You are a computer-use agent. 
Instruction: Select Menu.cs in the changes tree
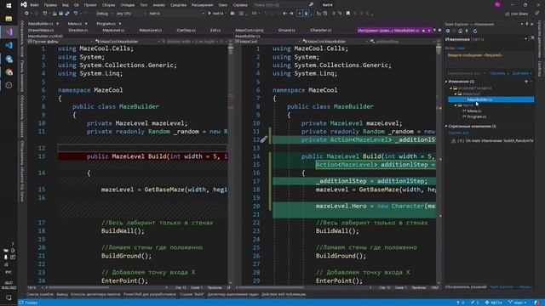click(473, 111)
